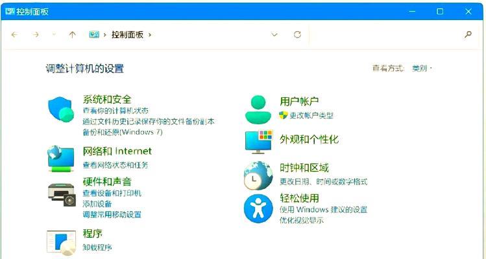
Task: Expand chevron after 控制面板 in breadcrumb
Action: (150, 35)
